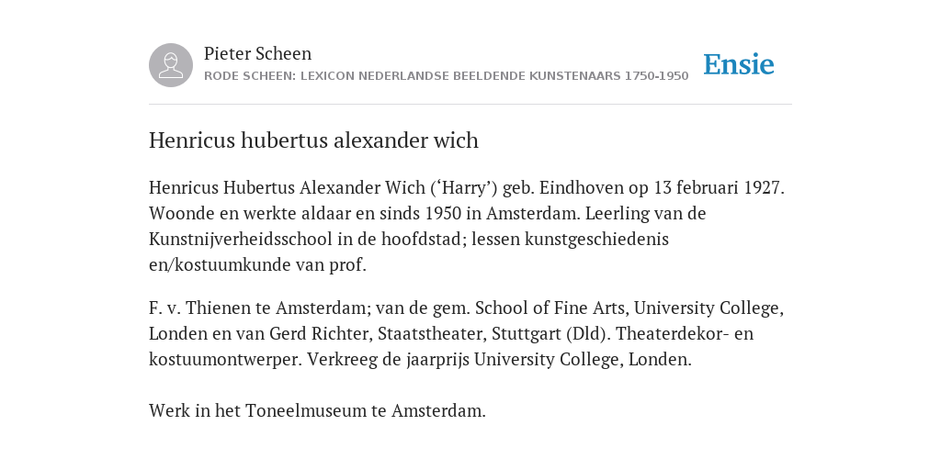
Task: Click 'Werk in het Toneelmuseum te Amsterdam'
Action: point(316,410)
